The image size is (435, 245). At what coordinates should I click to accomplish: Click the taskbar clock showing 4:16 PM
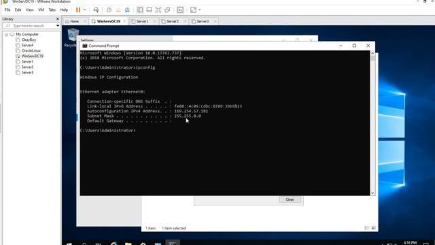(410, 243)
